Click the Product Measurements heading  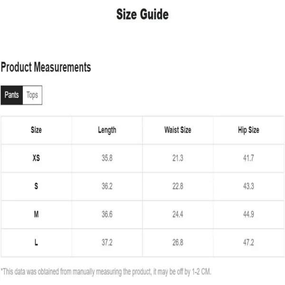click(46, 67)
